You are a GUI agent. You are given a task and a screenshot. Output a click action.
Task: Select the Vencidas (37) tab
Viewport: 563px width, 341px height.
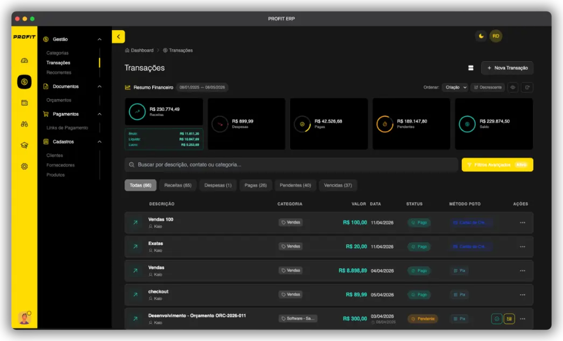pos(338,185)
